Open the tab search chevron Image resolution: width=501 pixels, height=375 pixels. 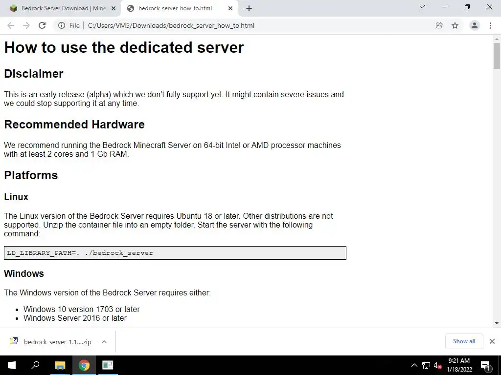point(422,7)
